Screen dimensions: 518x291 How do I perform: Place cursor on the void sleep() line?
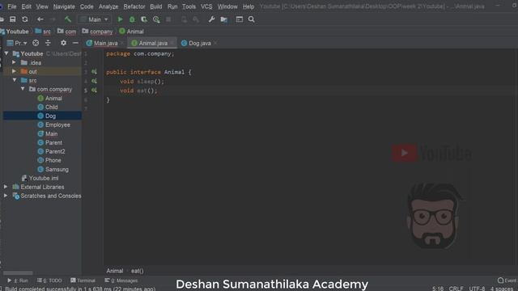(x=142, y=81)
